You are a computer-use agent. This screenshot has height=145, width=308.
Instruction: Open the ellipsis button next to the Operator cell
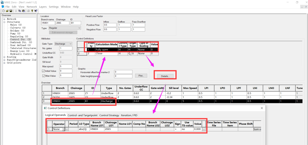[x=67, y=129]
